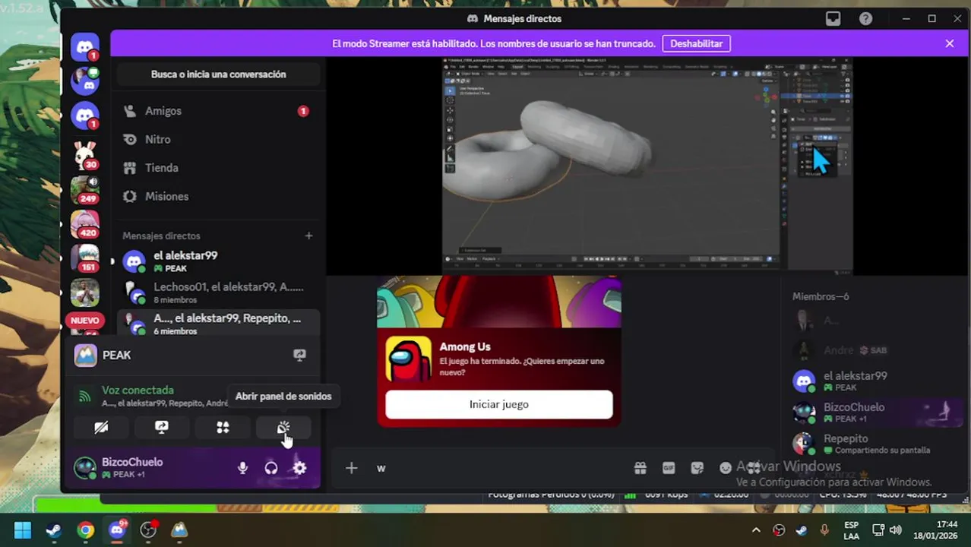Screen dimensions: 971x547
Task: Select Repepito in members list
Action: tap(875, 444)
